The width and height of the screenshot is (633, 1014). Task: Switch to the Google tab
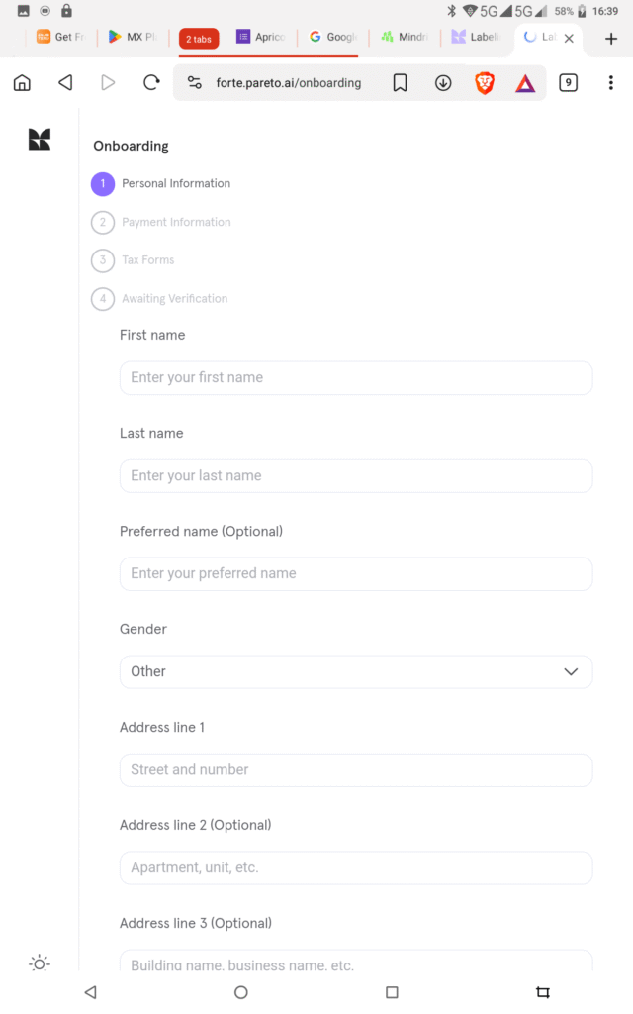(332, 38)
